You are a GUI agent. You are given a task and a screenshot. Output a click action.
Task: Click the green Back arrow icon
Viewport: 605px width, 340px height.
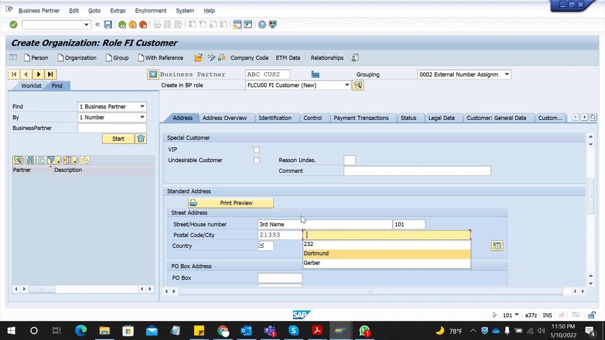122,25
